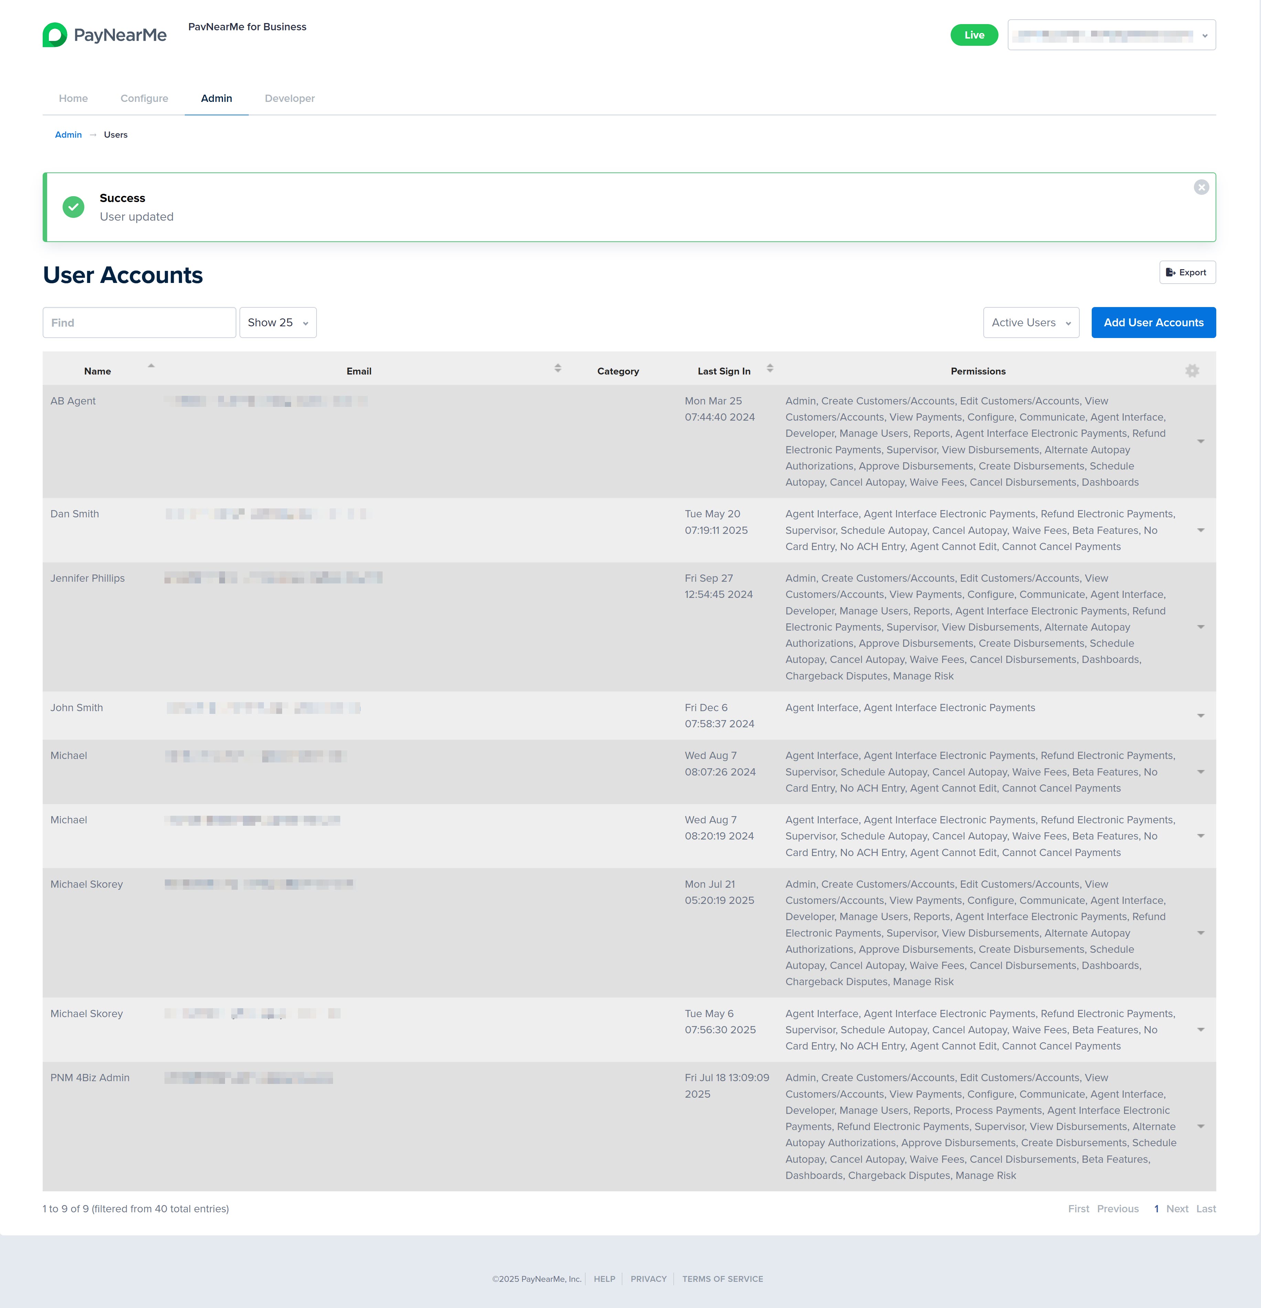Expand actions arrow for John Smith row
1261x1308 pixels.
1200,716
